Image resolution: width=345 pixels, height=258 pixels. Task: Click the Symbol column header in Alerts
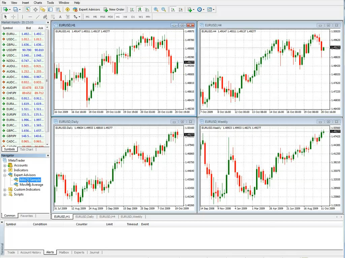click(11, 224)
